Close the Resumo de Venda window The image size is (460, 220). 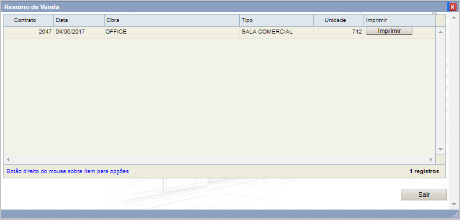[x=452, y=7]
